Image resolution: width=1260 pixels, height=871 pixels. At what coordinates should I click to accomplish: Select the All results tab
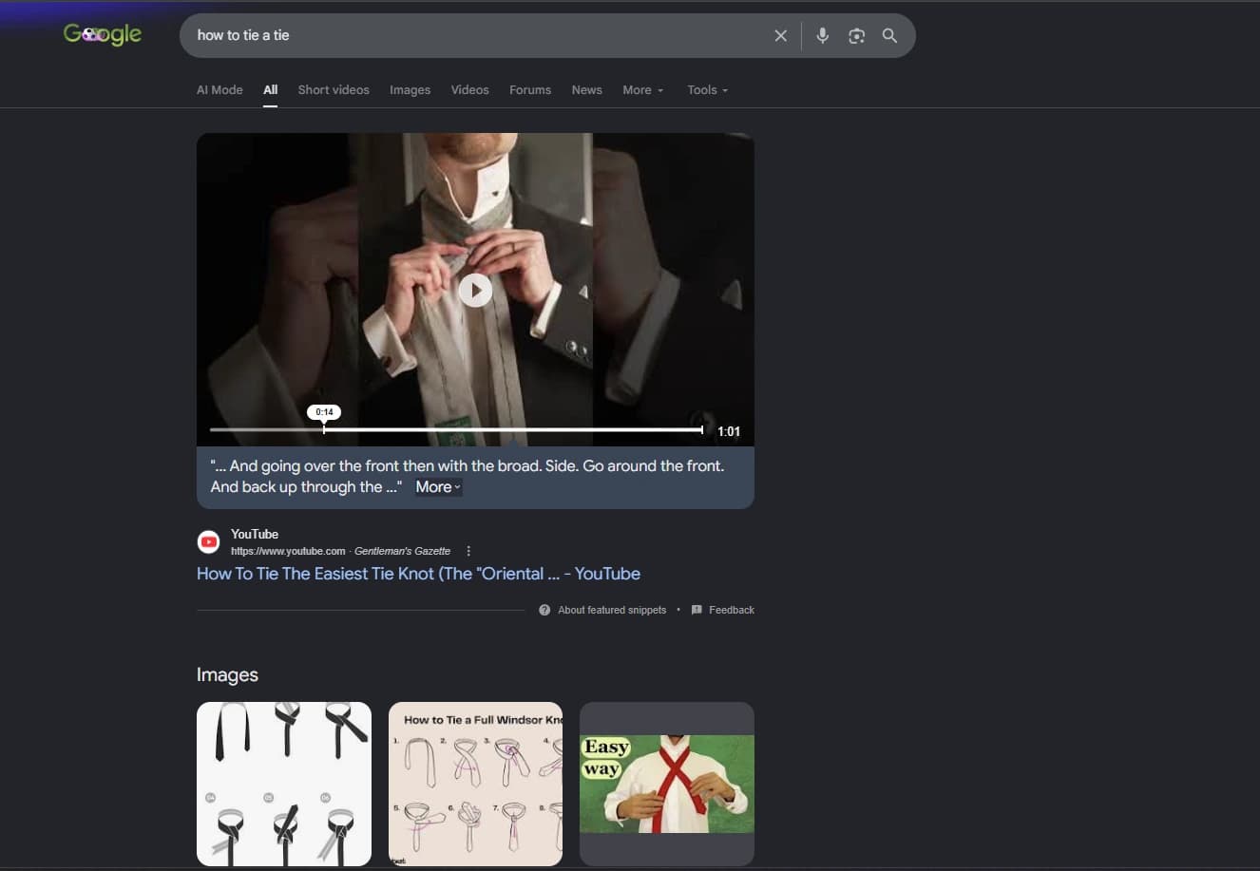[x=271, y=90]
